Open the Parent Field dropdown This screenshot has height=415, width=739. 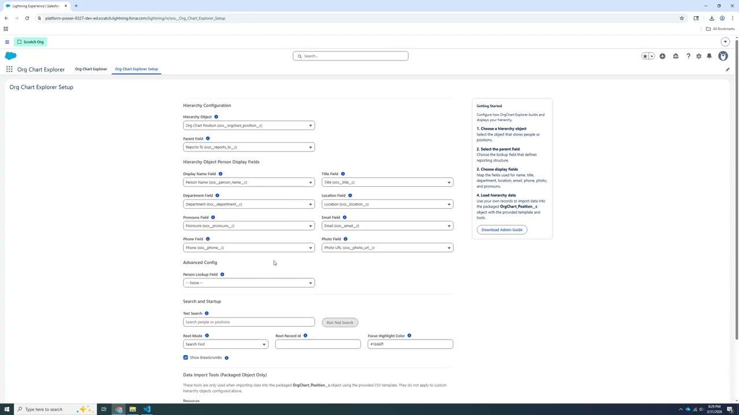coord(249,147)
